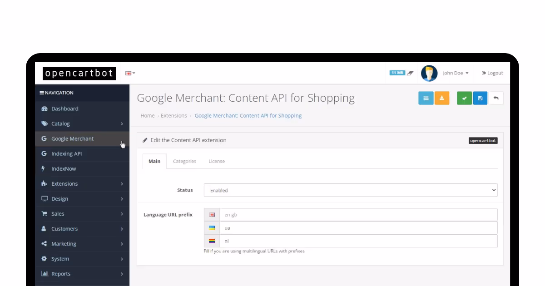Screen dimensions: 545x286
Task: Expand the System submenu chevron
Action: [122, 259]
